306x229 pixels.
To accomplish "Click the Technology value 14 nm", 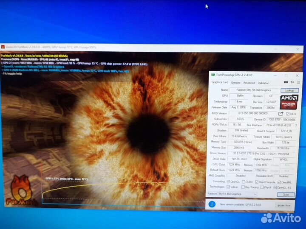I will tap(239, 101).
